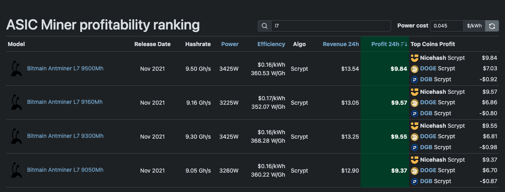Sort the table by Profit 24h column
505x192 pixels.
pos(385,44)
